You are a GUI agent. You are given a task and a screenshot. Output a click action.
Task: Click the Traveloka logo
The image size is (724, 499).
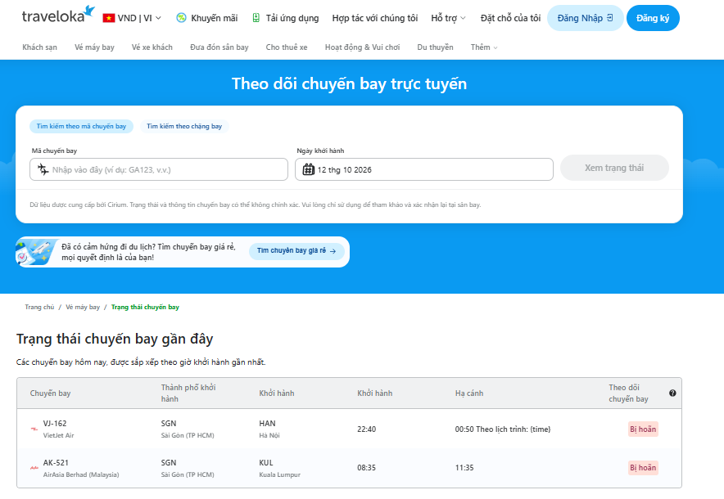(x=59, y=15)
